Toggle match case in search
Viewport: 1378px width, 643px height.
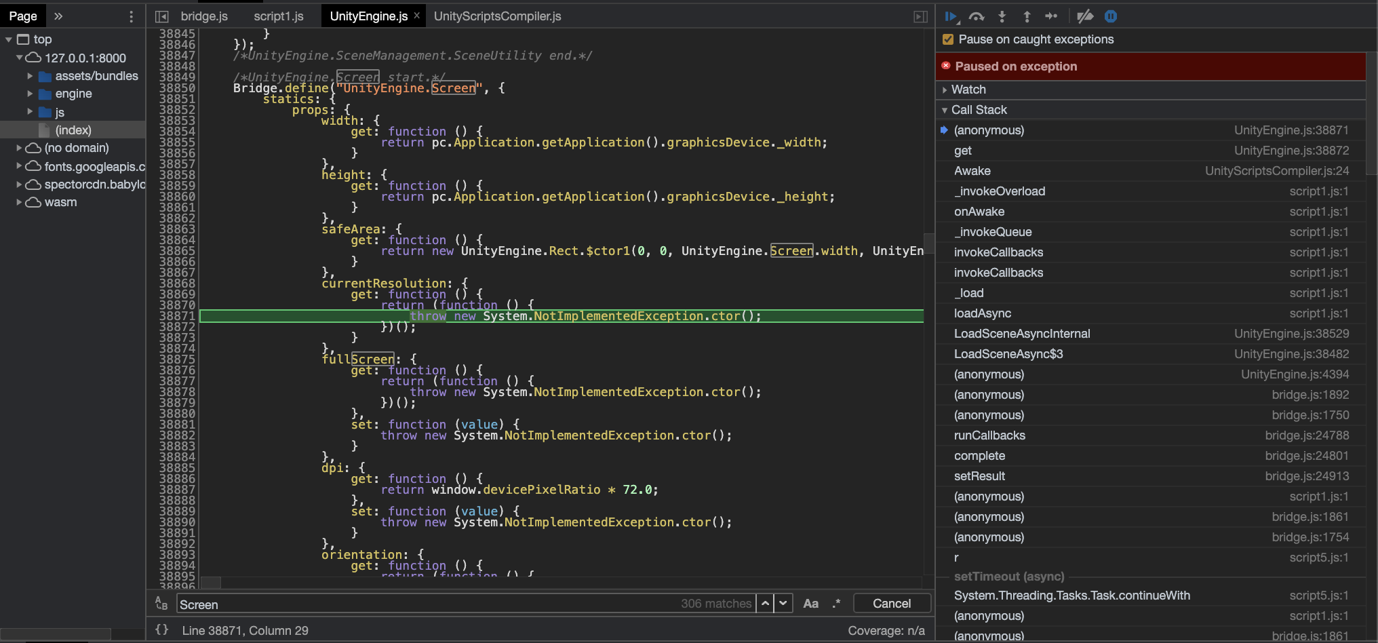(x=810, y=603)
